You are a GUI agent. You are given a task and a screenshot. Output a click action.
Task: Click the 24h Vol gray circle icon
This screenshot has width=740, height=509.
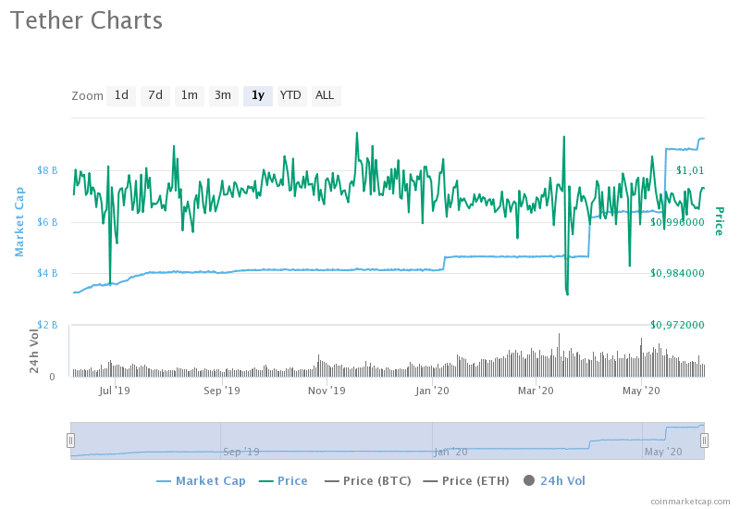(529, 480)
